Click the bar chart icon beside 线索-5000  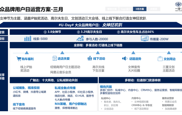(x=28, y=38)
